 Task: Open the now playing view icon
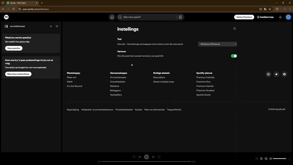pyautogui.click(x=257, y=158)
